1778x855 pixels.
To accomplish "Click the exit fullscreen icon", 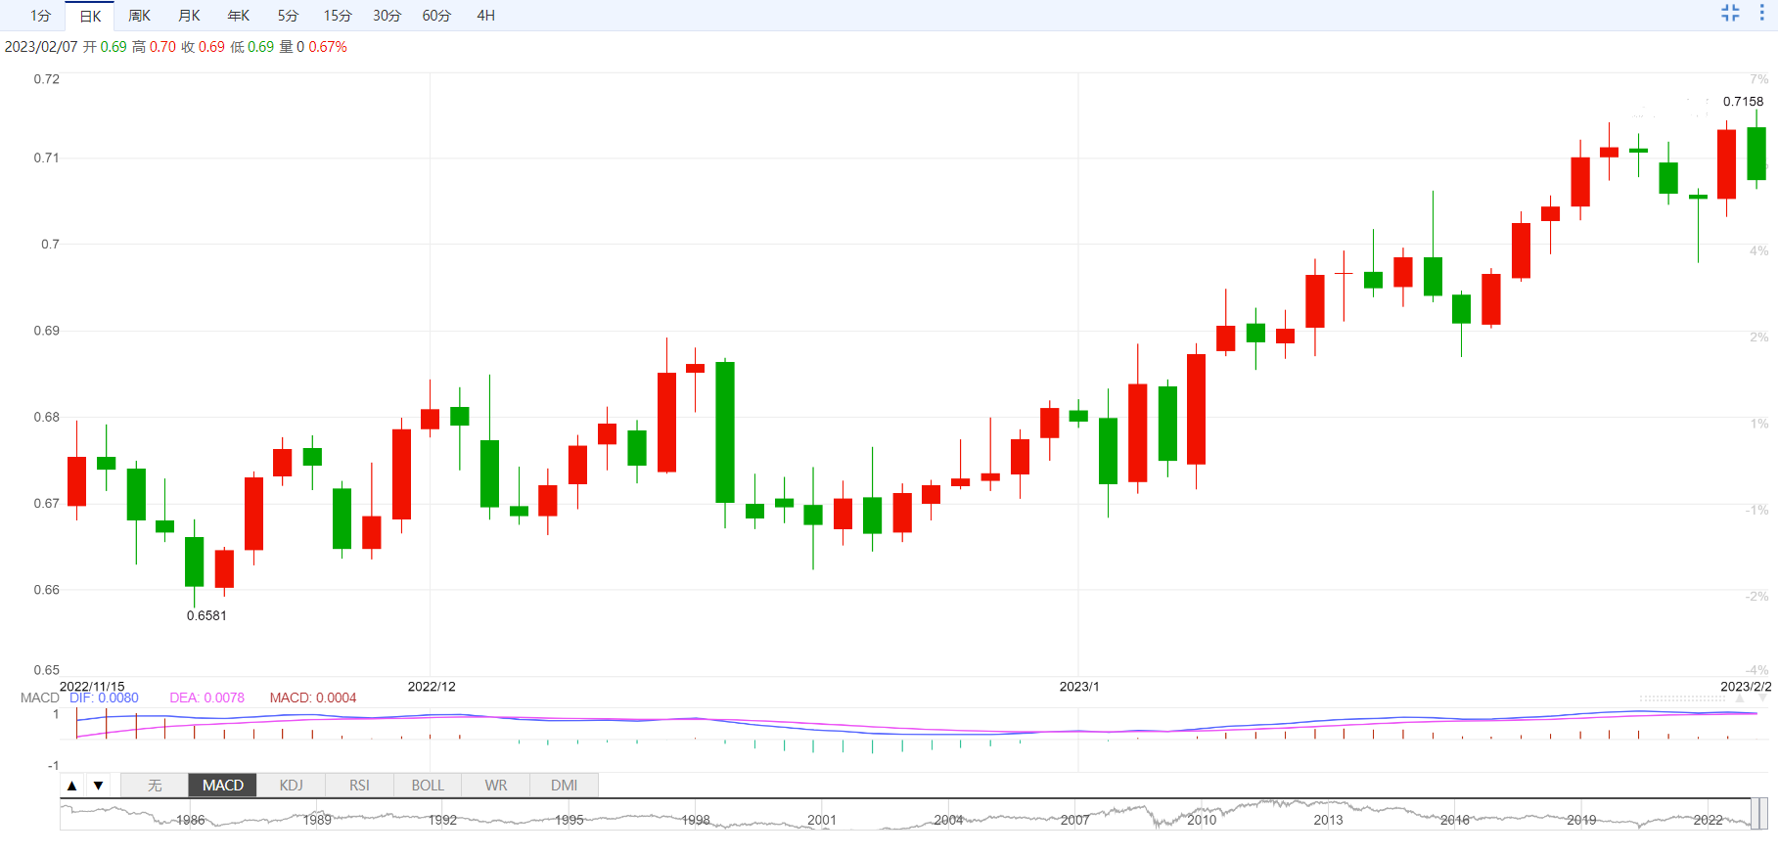I will tap(1730, 13).
